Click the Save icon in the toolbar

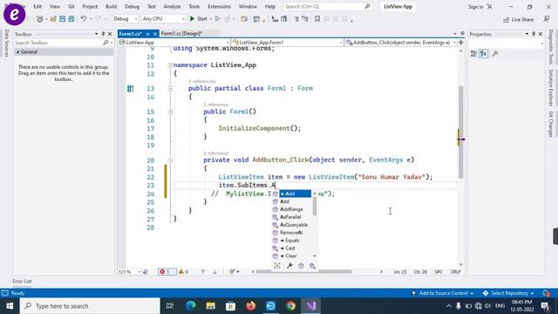[62, 19]
